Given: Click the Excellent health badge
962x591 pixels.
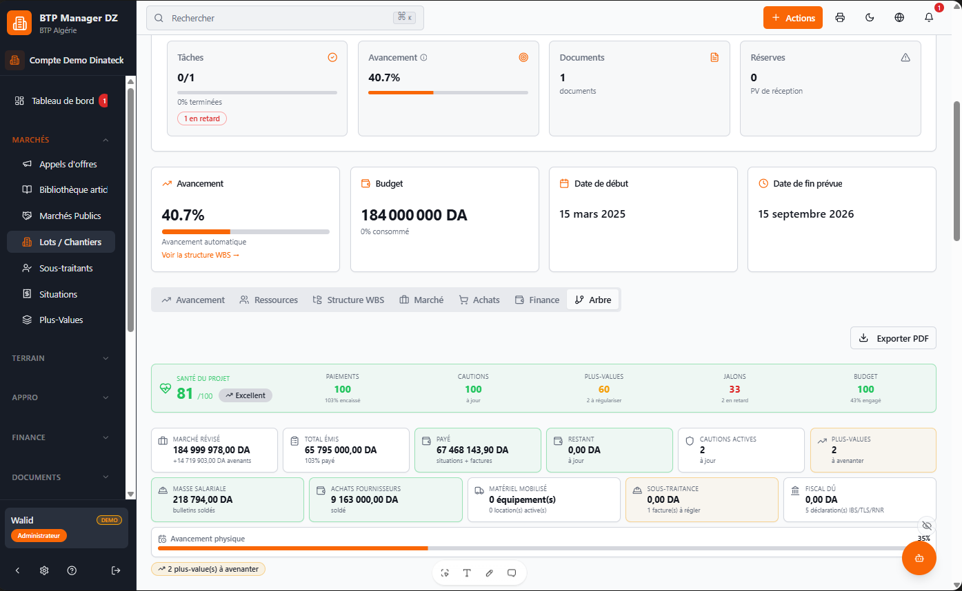Looking at the screenshot, I should 245,395.
